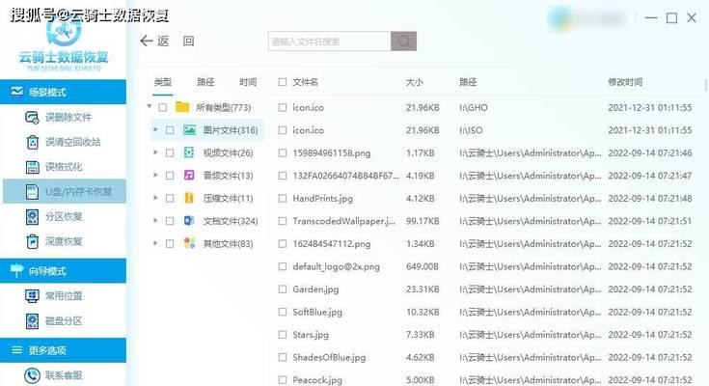Image resolution: width=709 pixels, height=386 pixels.
Task: Sort by the 修改时间 column header
Action: [625, 82]
